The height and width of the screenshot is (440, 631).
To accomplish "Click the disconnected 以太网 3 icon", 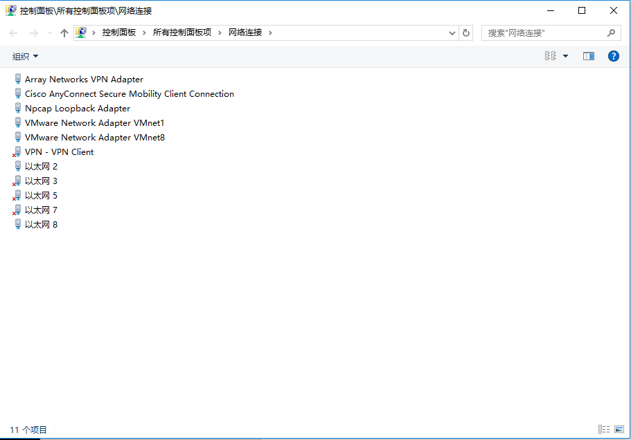I will pos(17,181).
